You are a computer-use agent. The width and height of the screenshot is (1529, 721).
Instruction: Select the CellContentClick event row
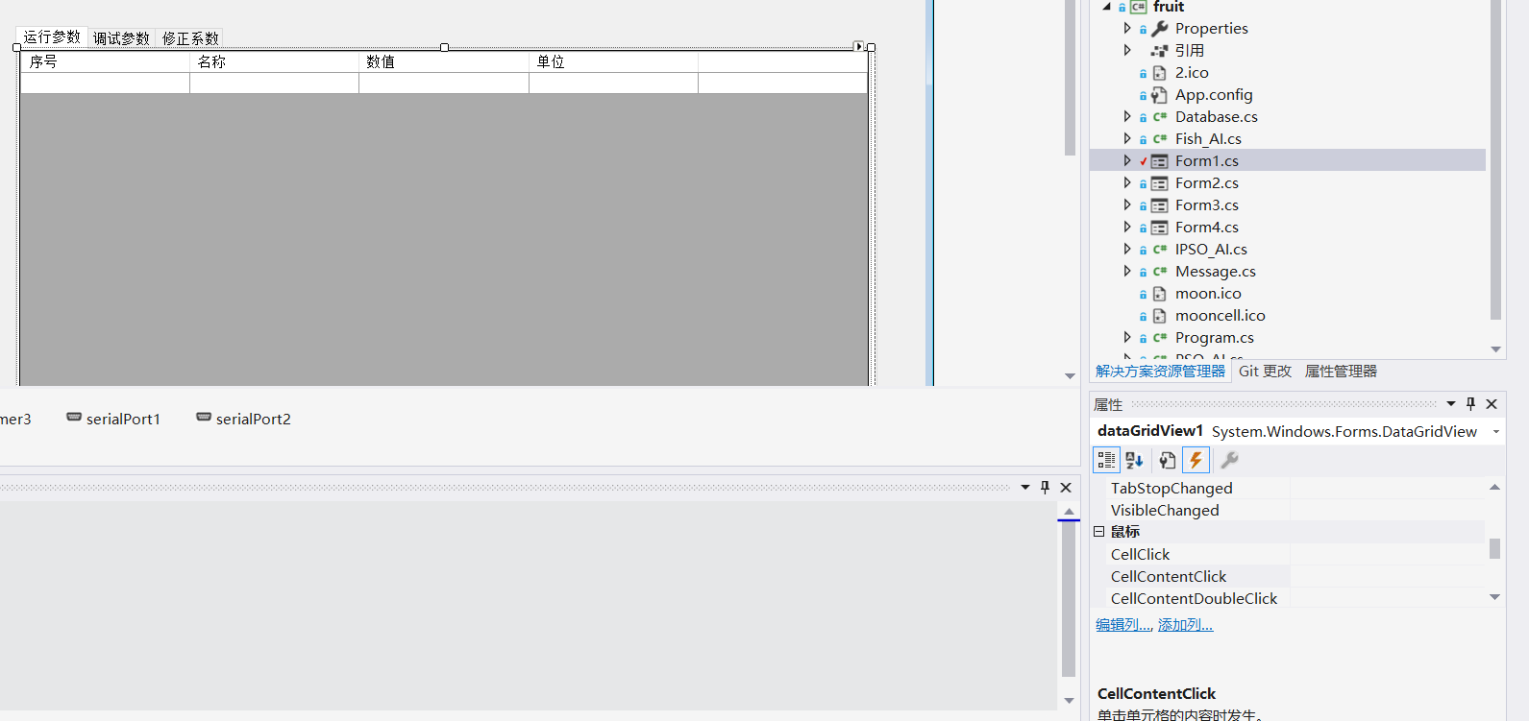[x=1288, y=577]
